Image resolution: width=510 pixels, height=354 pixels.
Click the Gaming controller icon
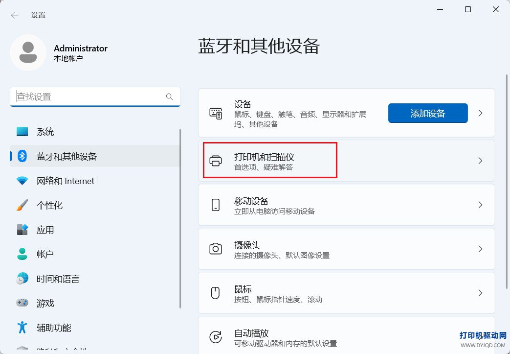[x=22, y=303]
